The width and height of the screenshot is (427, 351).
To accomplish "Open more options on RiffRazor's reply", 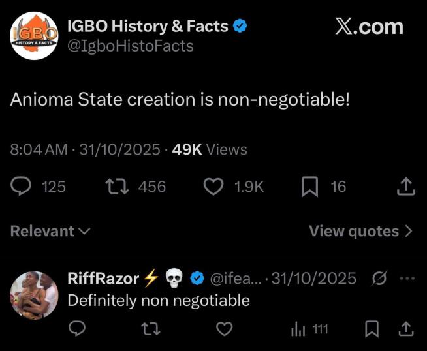I will (x=407, y=279).
